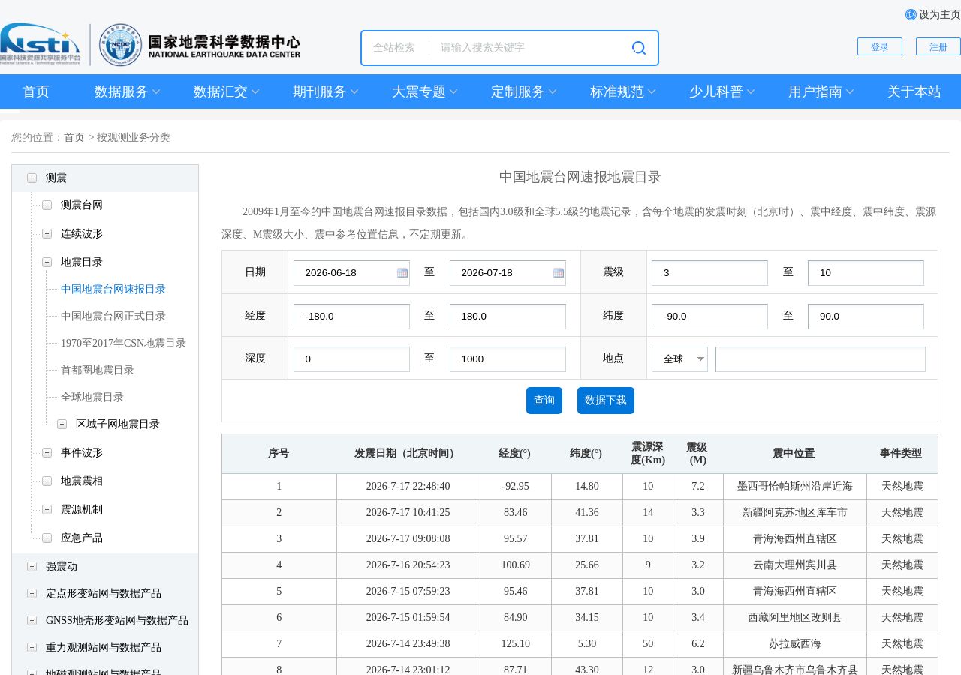This screenshot has width=961, height=675.
Task: Click the cell 2026-7-14 23:49:38
Action: pyautogui.click(x=408, y=644)
